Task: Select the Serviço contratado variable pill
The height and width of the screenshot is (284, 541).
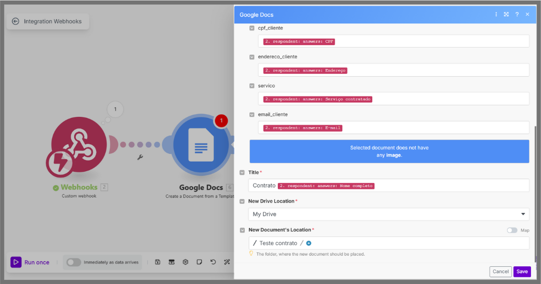Action: (318, 99)
